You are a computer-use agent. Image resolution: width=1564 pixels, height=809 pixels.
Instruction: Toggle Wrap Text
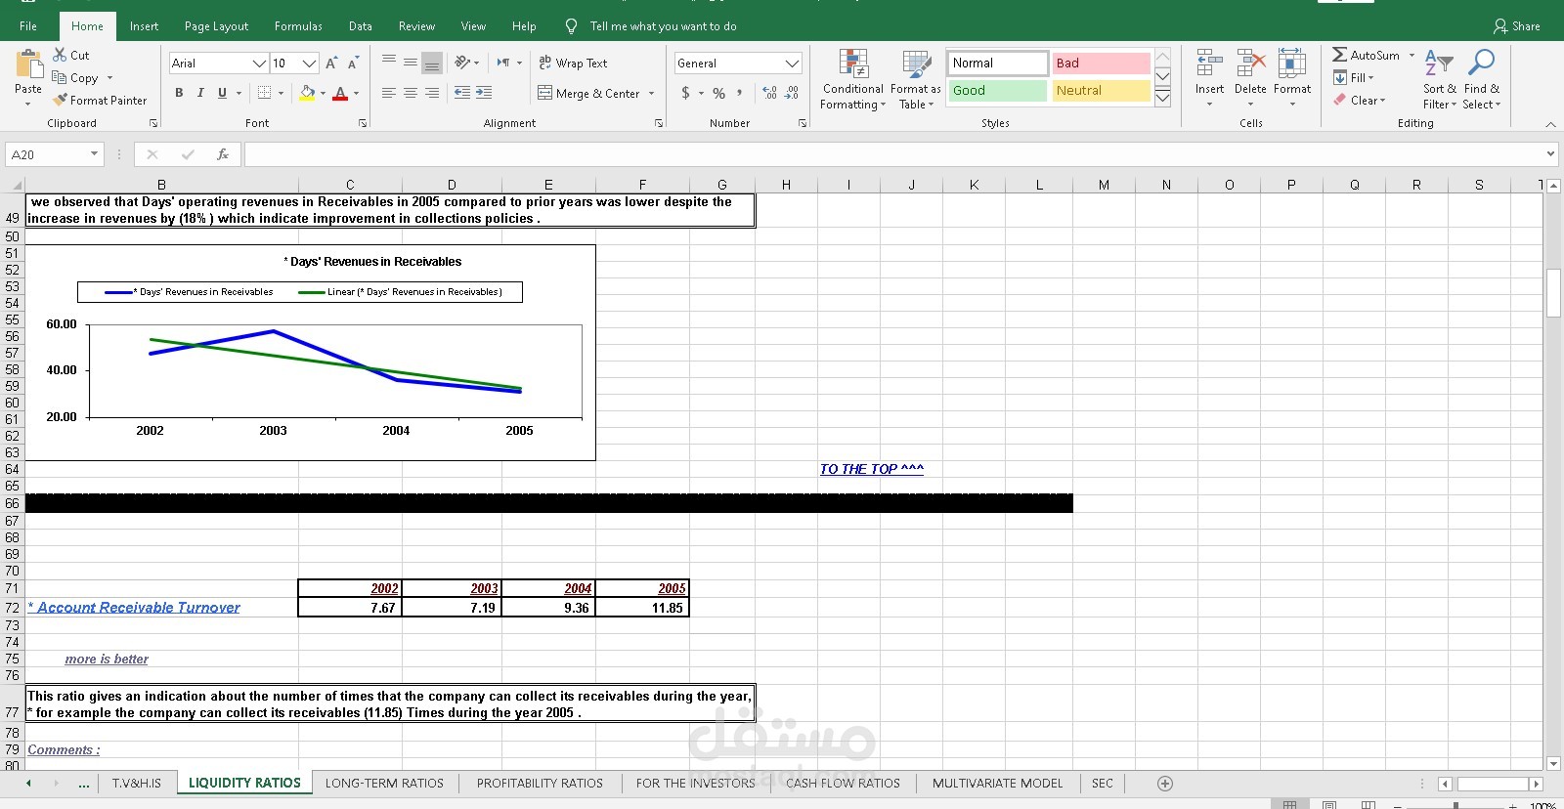coord(573,63)
